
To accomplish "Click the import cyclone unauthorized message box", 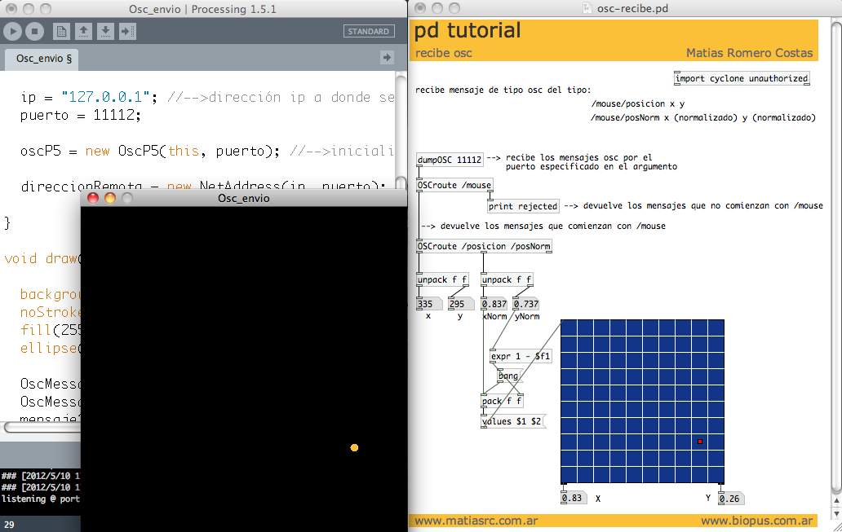I will click(741, 78).
